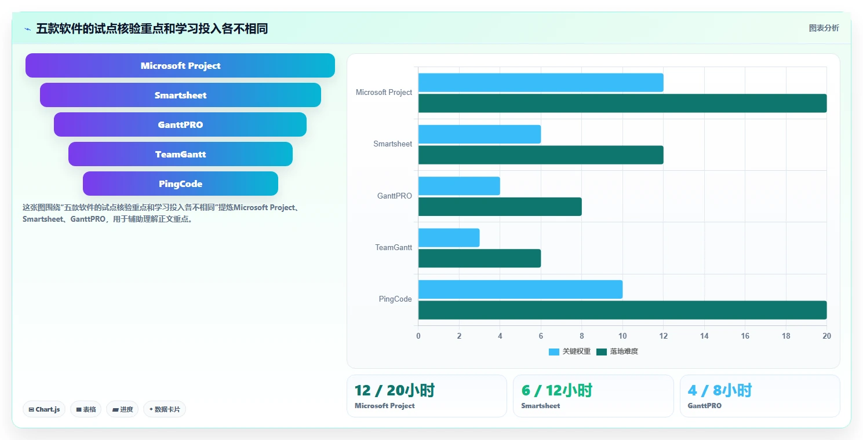
Task: Click the x-axis tick label 20
Action: [x=826, y=336]
